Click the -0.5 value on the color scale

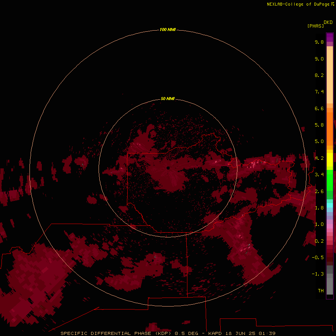pos(318,258)
